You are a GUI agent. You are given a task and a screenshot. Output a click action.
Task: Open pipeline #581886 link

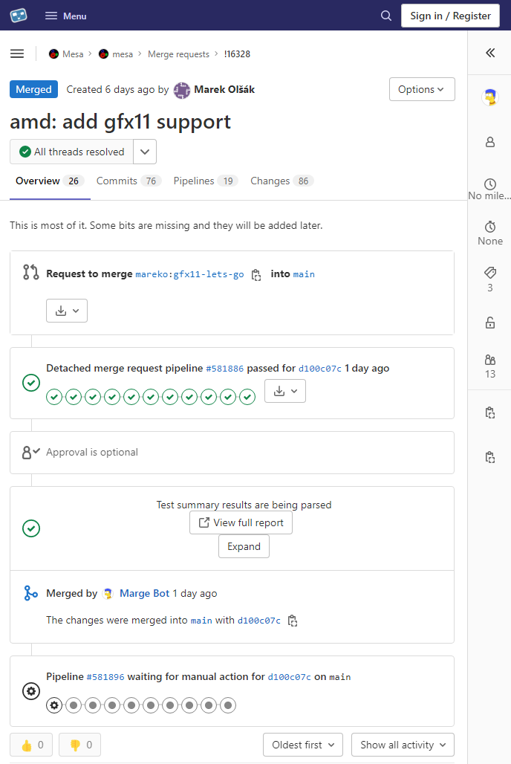point(226,368)
